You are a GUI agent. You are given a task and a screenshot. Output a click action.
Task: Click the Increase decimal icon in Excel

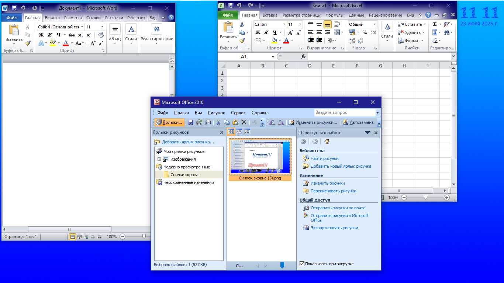[352, 41]
